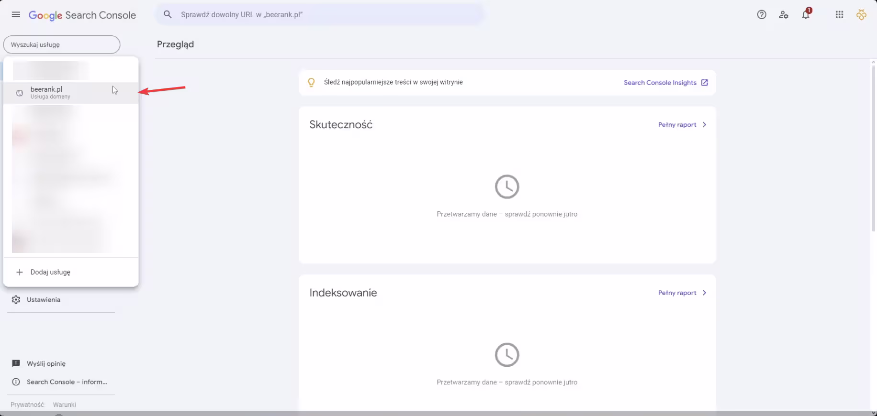
Task: Click the lightbulb insights icon
Action: (x=311, y=83)
